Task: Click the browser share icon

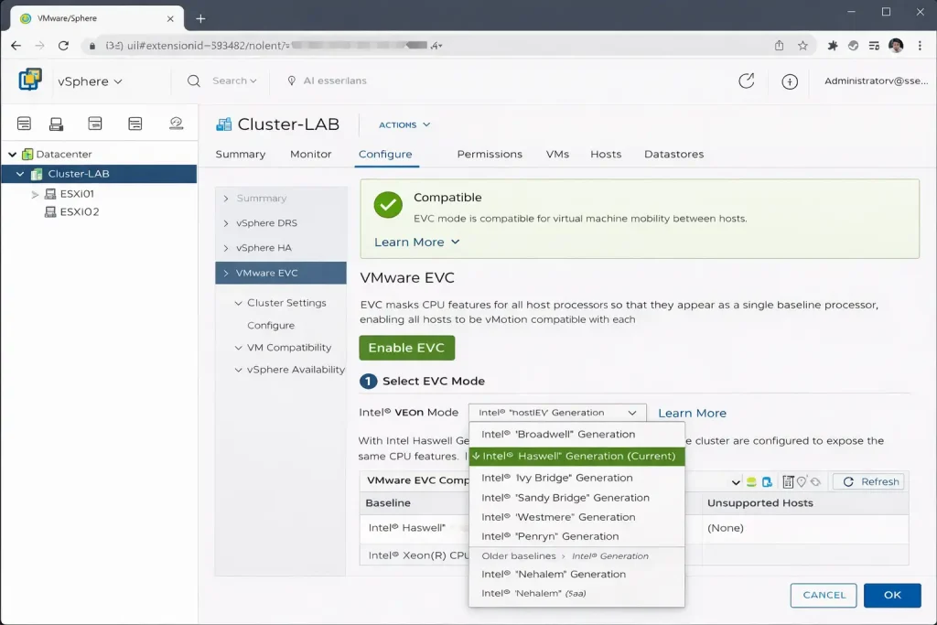Action: [x=780, y=46]
